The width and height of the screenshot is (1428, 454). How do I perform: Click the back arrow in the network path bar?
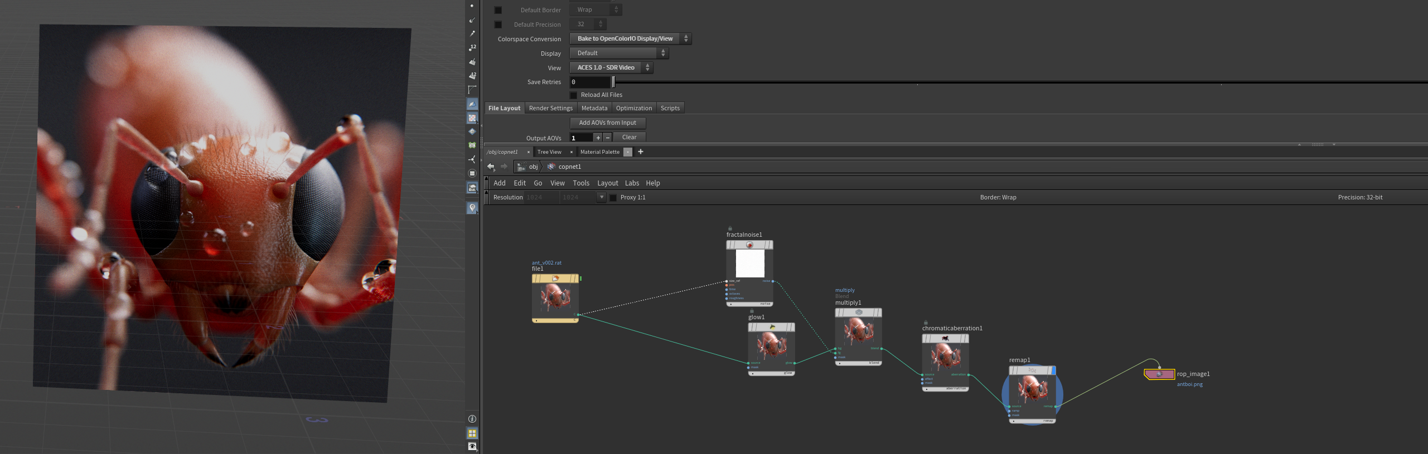[x=491, y=167]
